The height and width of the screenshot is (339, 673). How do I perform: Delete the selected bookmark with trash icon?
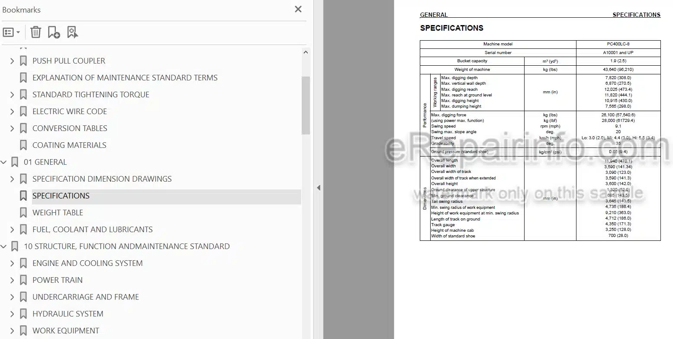(x=36, y=32)
